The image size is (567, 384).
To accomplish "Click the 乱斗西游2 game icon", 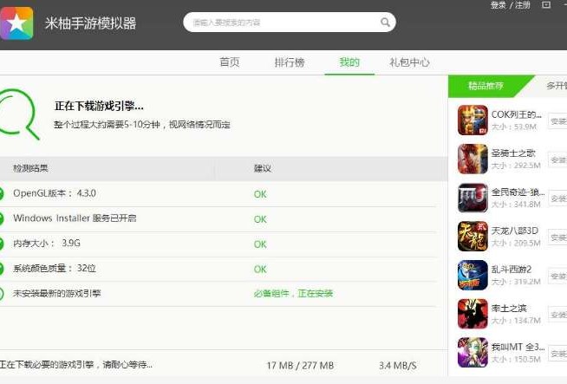I will click(x=472, y=275).
